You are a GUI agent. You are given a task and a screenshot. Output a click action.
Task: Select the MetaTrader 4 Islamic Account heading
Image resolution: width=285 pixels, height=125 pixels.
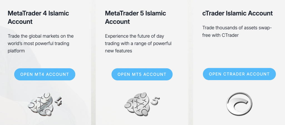point(38,17)
